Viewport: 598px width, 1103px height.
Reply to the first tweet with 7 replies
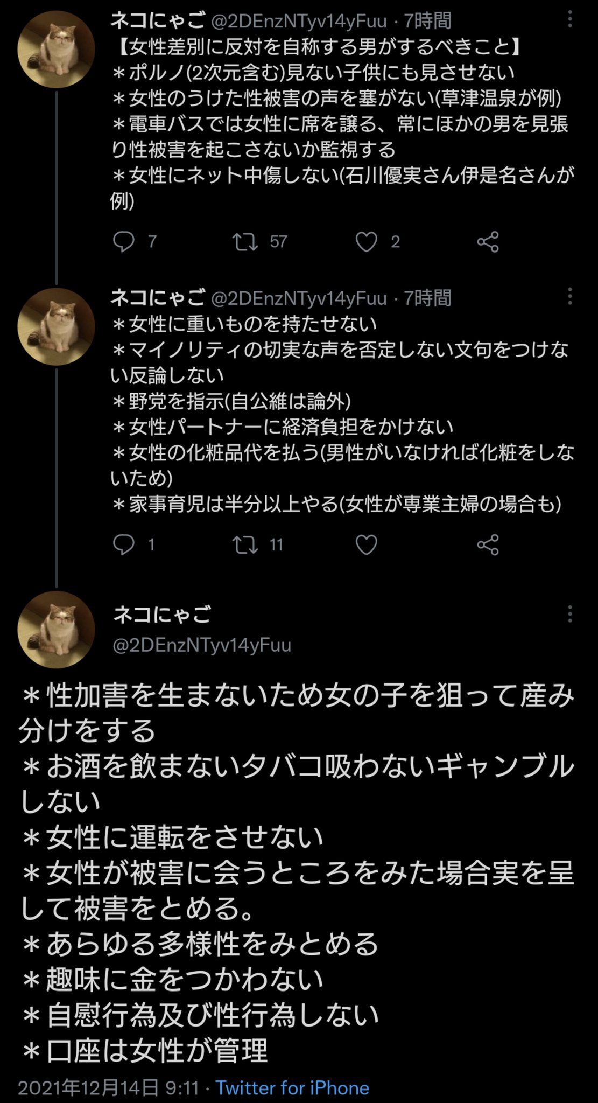pyautogui.click(x=123, y=242)
